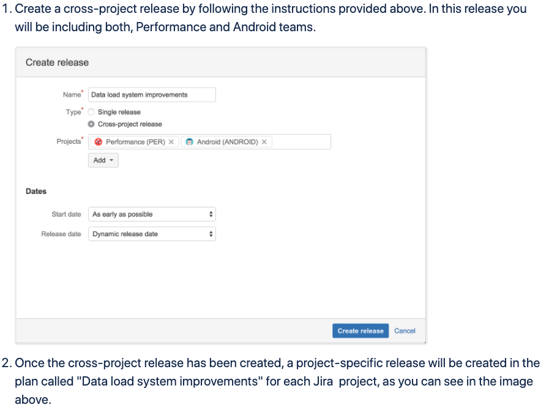Expand the Start date dropdown
Screen dimensions: 549x410
[152, 214]
